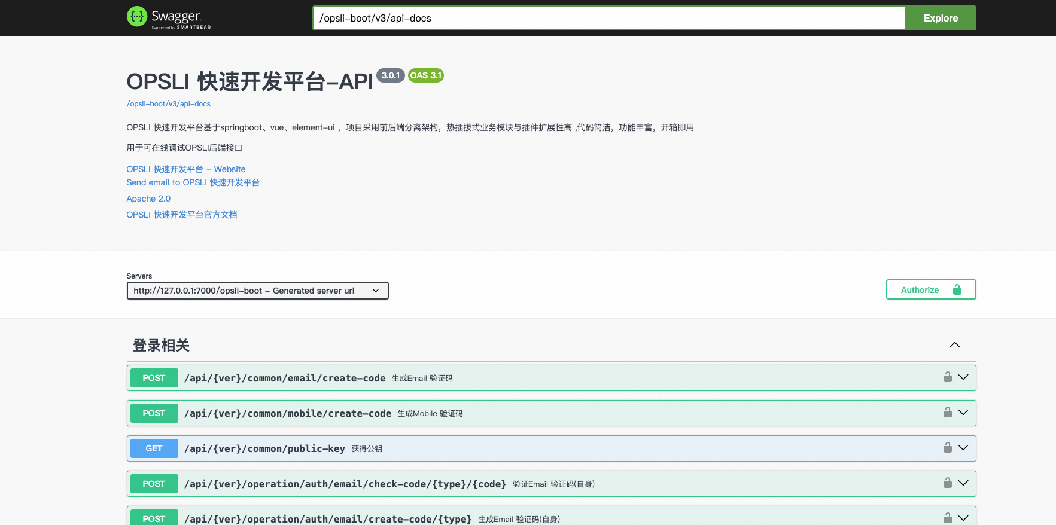Click description 生成Mobile 验证码
The height and width of the screenshot is (525, 1056).
tap(430, 414)
